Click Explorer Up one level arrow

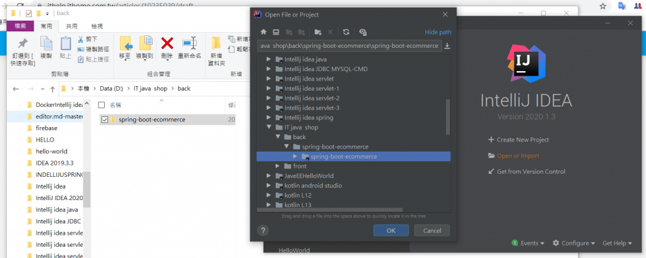[x=52, y=89]
